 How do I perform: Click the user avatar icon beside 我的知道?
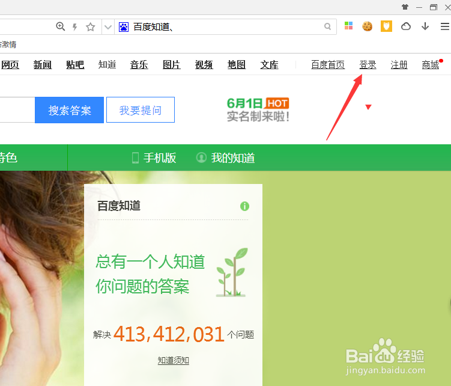click(201, 158)
